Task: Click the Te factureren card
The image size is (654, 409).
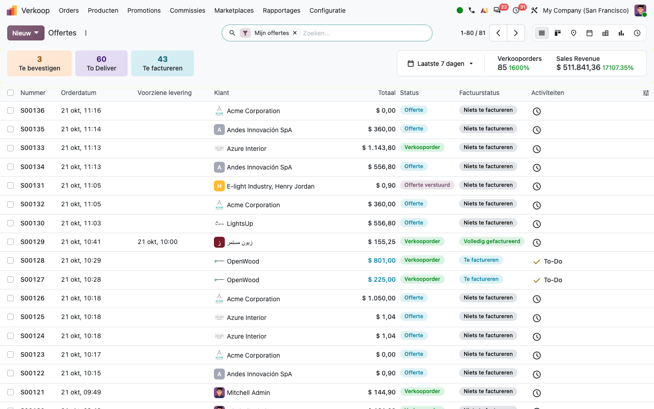Action: pos(163,63)
